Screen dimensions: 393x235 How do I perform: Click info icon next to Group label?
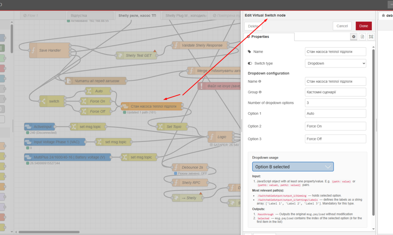(x=260, y=92)
